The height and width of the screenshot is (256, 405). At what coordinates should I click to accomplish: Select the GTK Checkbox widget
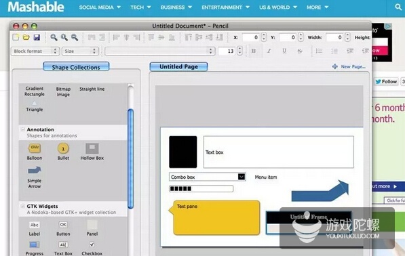pos(92,249)
